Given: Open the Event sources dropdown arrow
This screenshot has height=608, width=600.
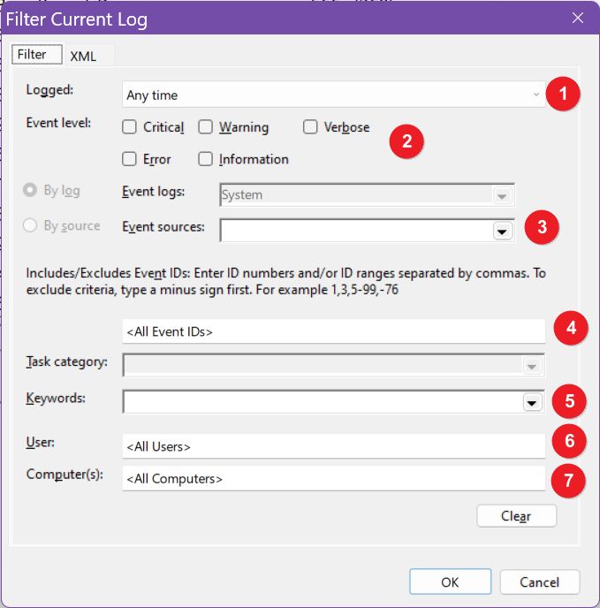Looking at the screenshot, I should pos(502,232).
